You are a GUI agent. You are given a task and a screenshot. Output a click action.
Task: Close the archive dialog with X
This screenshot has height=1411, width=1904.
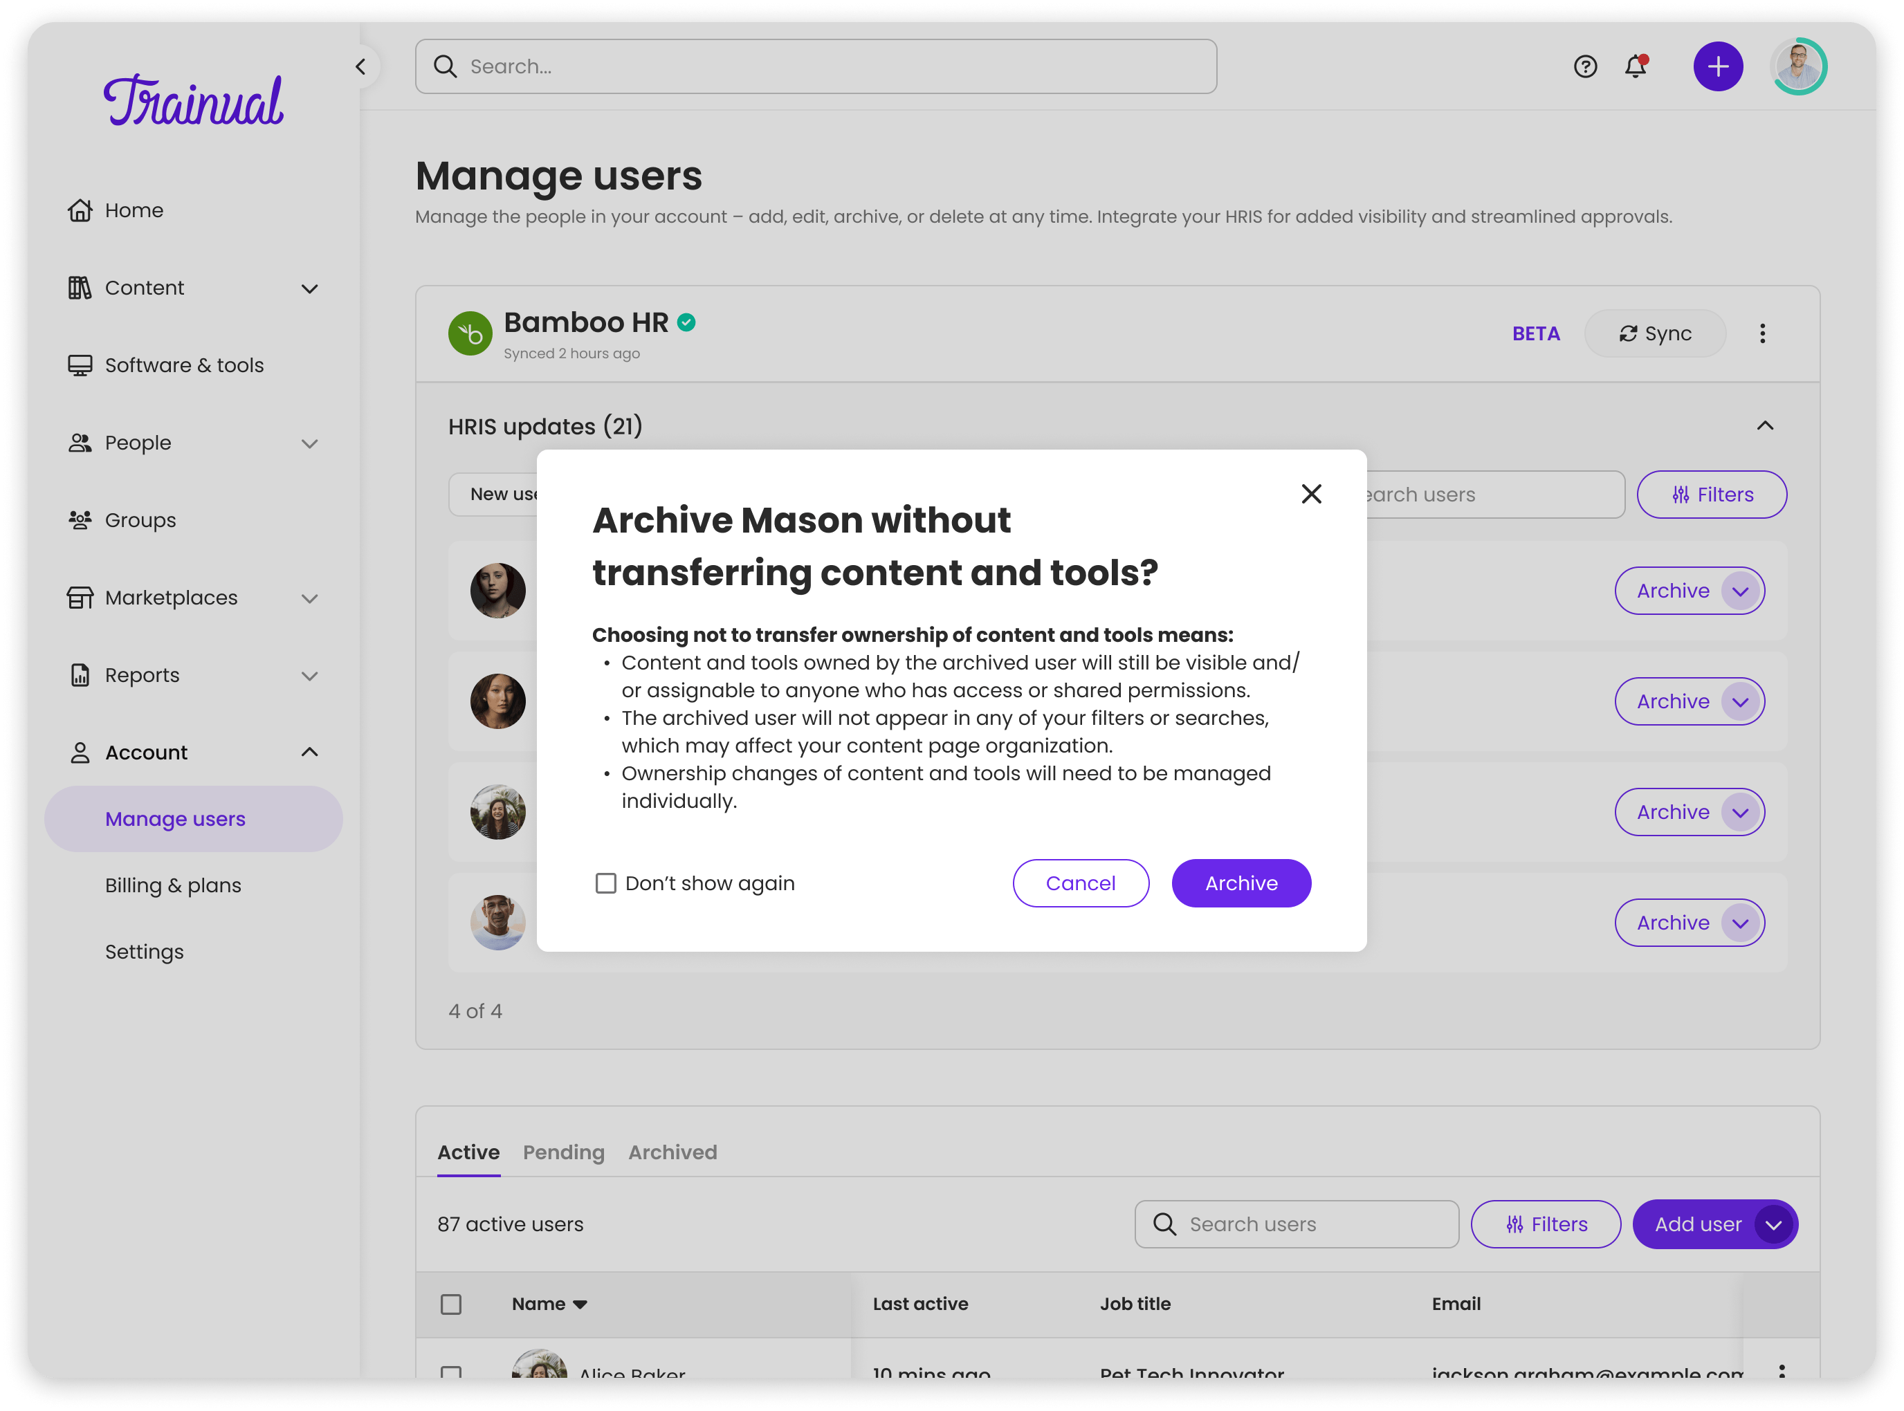tap(1310, 494)
